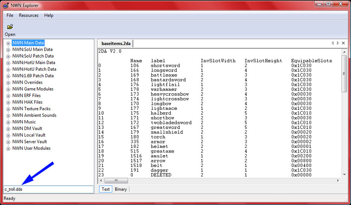Click the horizontal scrollbar thumb in the text view
The width and height of the screenshot is (351, 205).
116,181
